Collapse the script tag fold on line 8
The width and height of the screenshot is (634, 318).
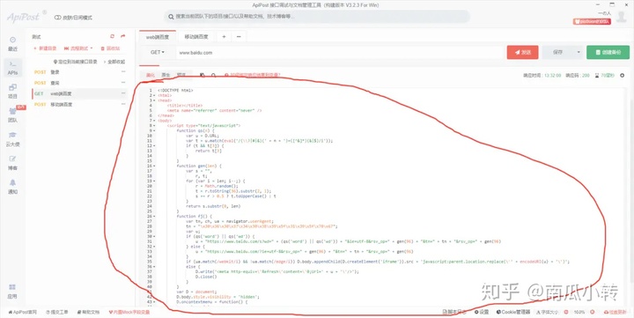point(154,126)
